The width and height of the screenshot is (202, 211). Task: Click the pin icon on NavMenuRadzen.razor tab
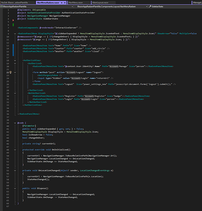[x=62, y=3]
